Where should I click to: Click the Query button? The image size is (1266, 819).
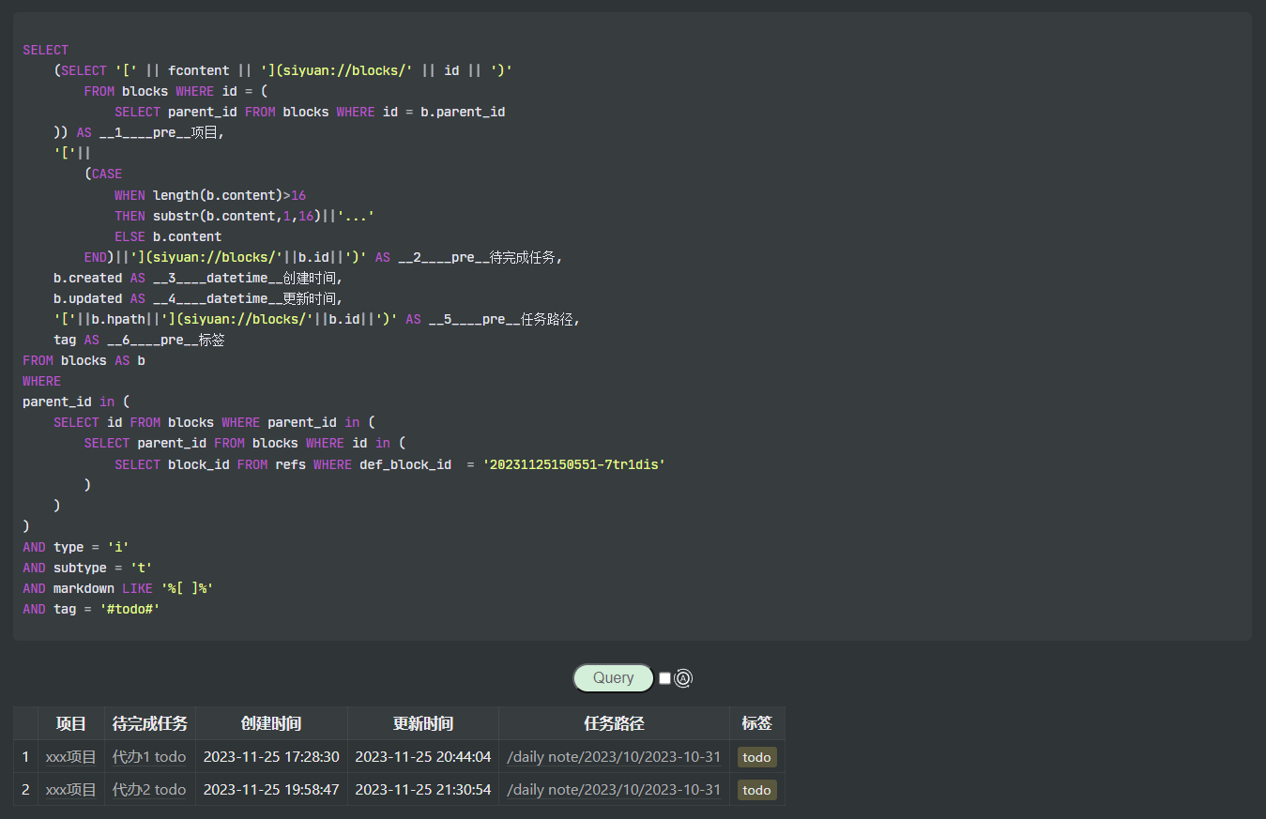pos(613,677)
